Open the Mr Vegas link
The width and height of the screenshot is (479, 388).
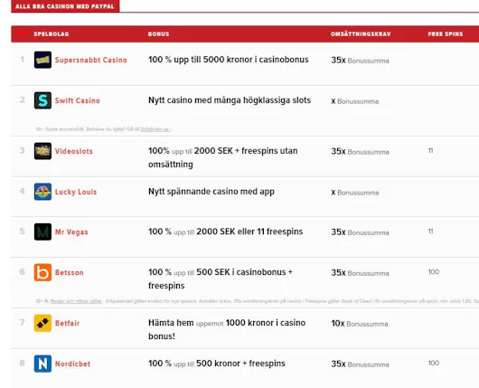[71, 232]
